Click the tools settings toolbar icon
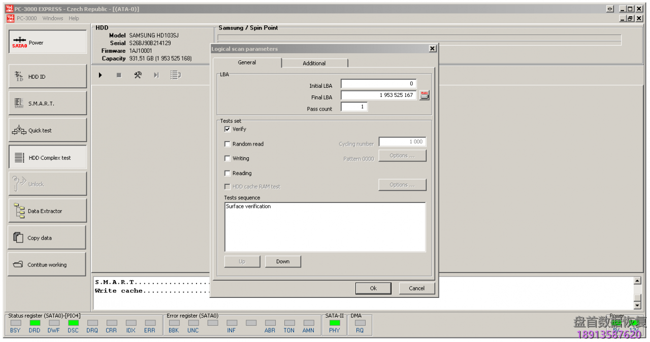Viewport: 650px width, 342px height. [138, 75]
